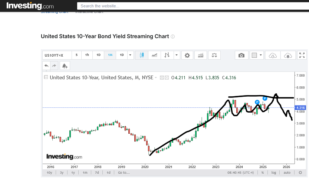Undo the last chart action
Image resolution: width=309 pixels, height=180 pixels.
click(x=46, y=66)
